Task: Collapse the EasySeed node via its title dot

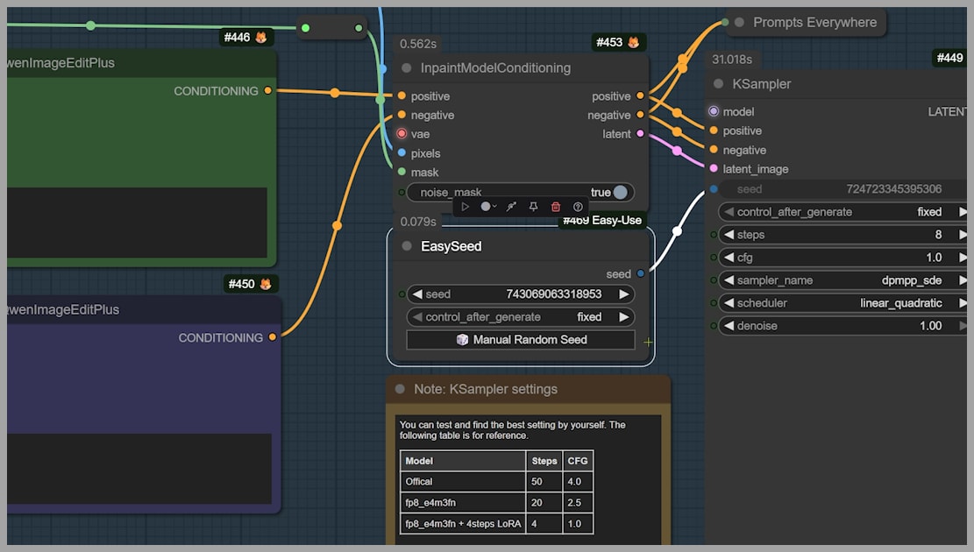Action: click(x=407, y=247)
